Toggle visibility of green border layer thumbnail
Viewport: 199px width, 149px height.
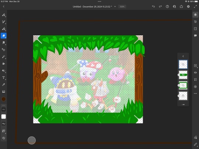[183, 85]
